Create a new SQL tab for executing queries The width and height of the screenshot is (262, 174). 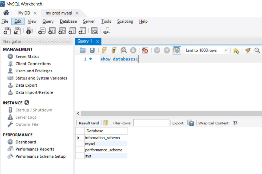(7, 30)
